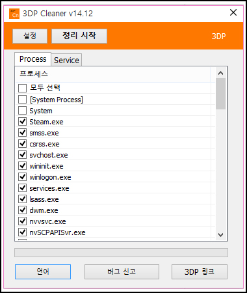Click the cleanup progress bar
The image size is (247, 293).
[121, 253]
